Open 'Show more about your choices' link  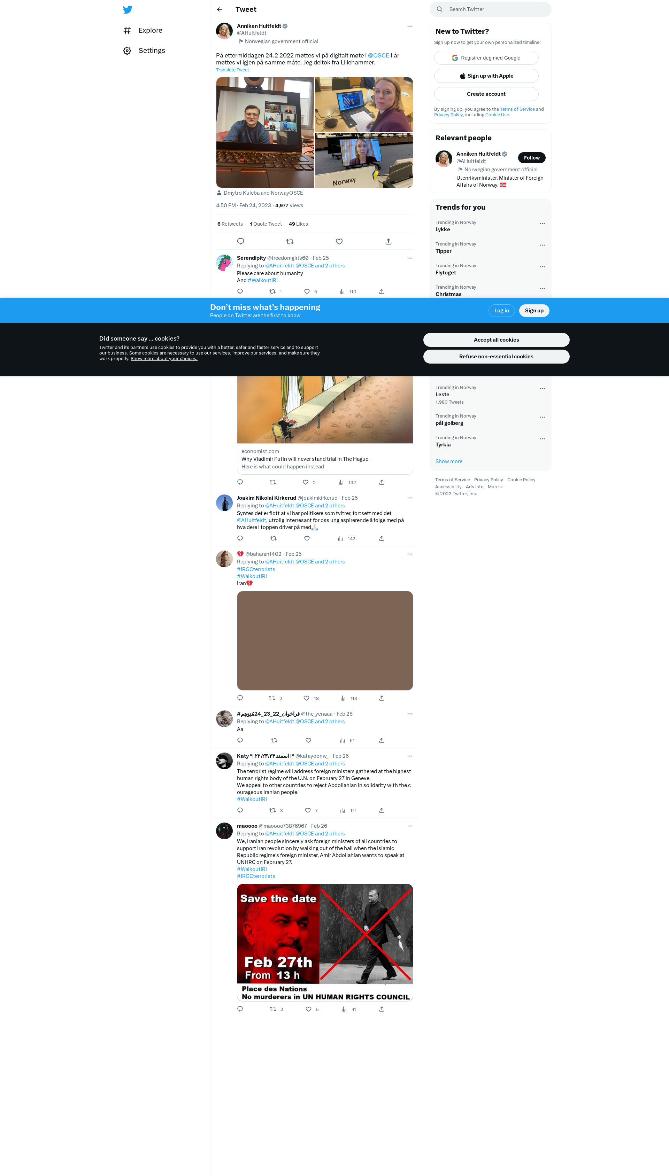click(163, 359)
